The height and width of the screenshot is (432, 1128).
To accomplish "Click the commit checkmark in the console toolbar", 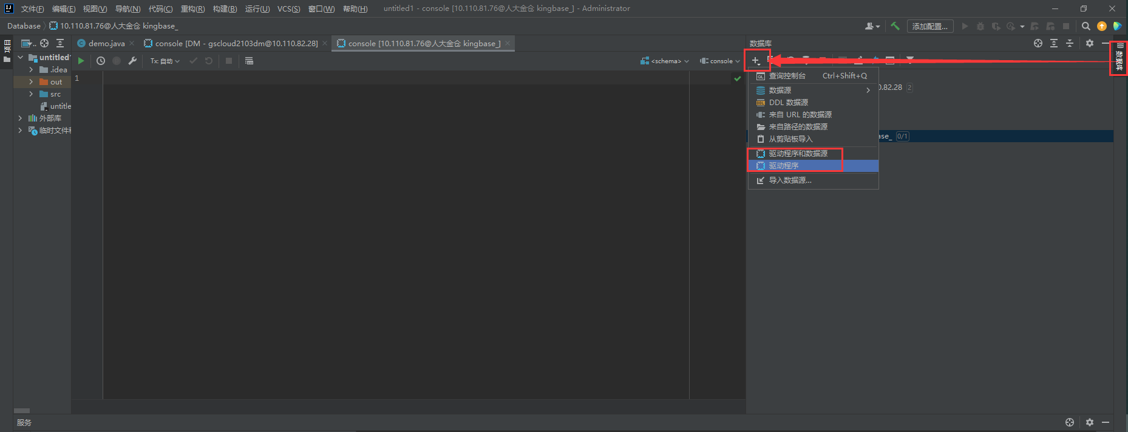I will coord(193,61).
